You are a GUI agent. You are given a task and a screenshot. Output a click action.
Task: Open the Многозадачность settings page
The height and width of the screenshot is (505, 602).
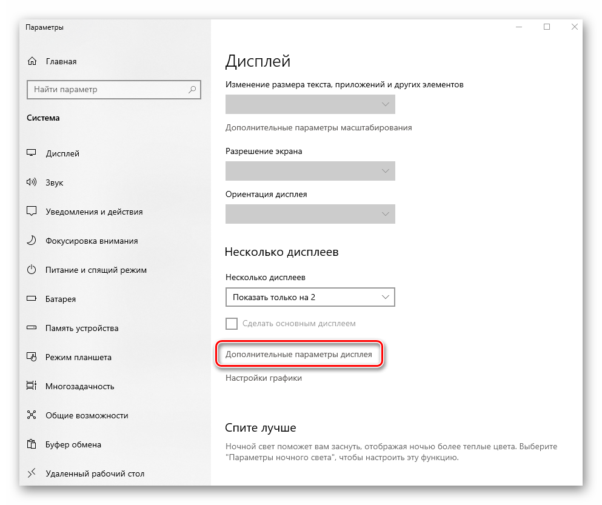click(x=79, y=386)
